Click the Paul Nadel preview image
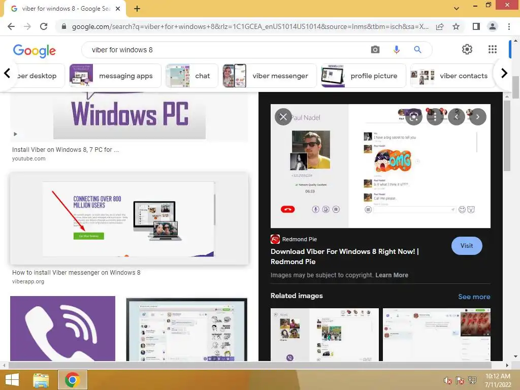520x390 pixels. pos(380,166)
